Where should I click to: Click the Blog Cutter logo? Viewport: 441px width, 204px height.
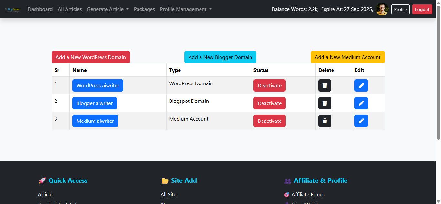(13, 9)
